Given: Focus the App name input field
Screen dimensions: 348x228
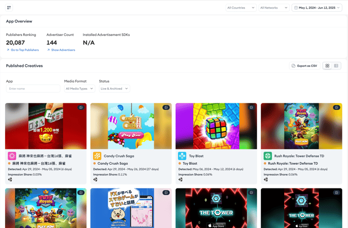Looking at the screenshot, I should (33, 89).
